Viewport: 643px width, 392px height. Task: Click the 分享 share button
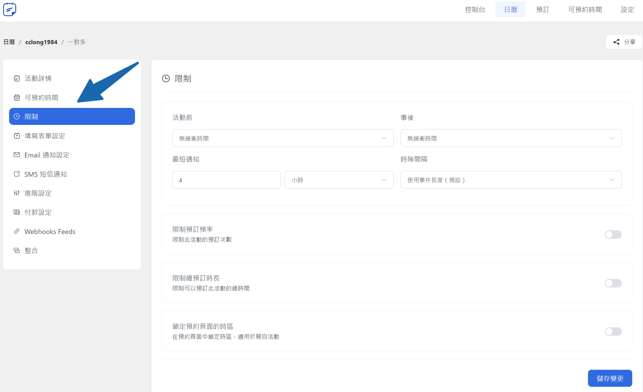click(624, 42)
